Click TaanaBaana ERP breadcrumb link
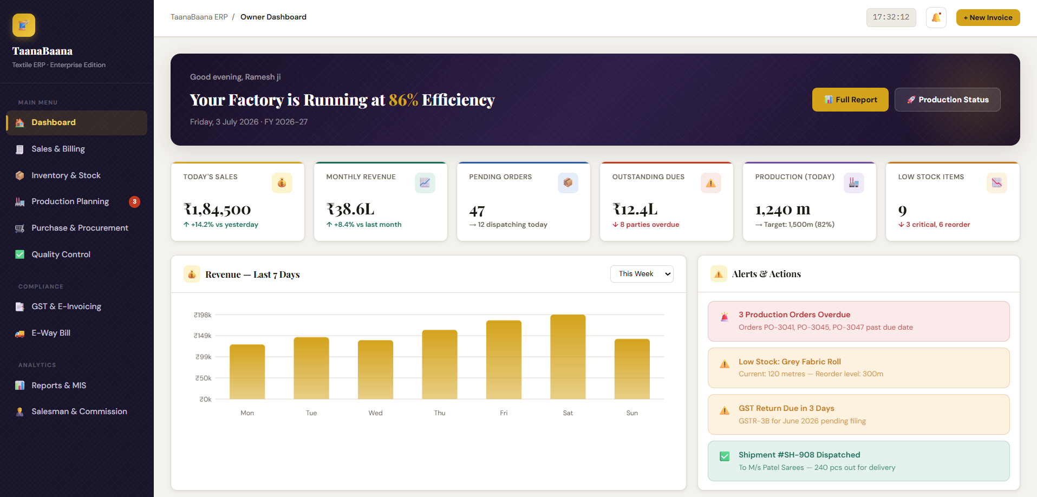Image resolution: width=1037 pixels, height=497 pixels. (199, 17)
